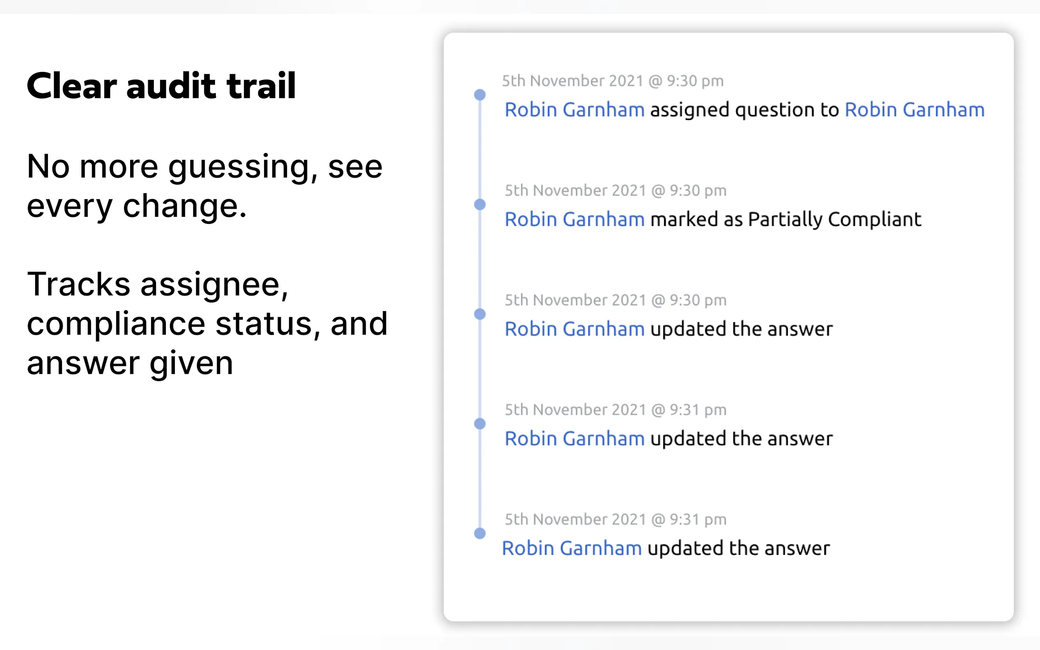Select the 9:30 pm timestamp above 'updated the answer'
Viewport: 1040px width, 650px height.
point(615,300)
